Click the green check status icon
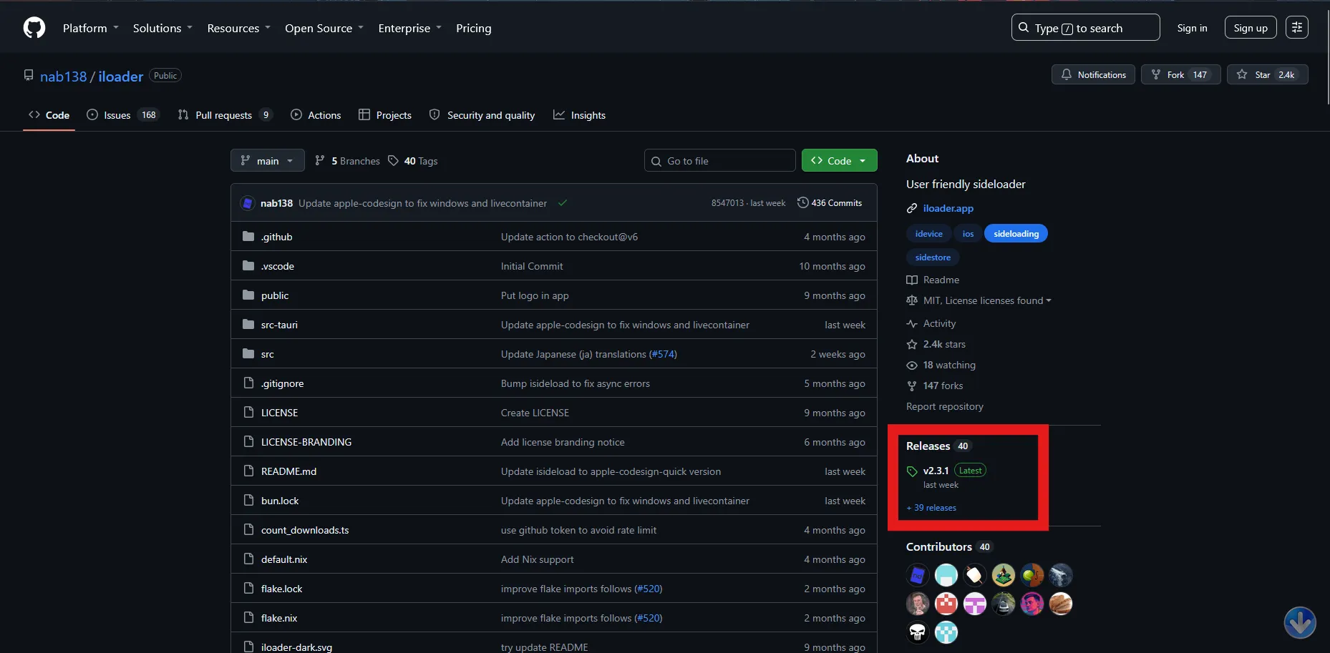The width and height of the screenshot is (1330, 653). 563,203
